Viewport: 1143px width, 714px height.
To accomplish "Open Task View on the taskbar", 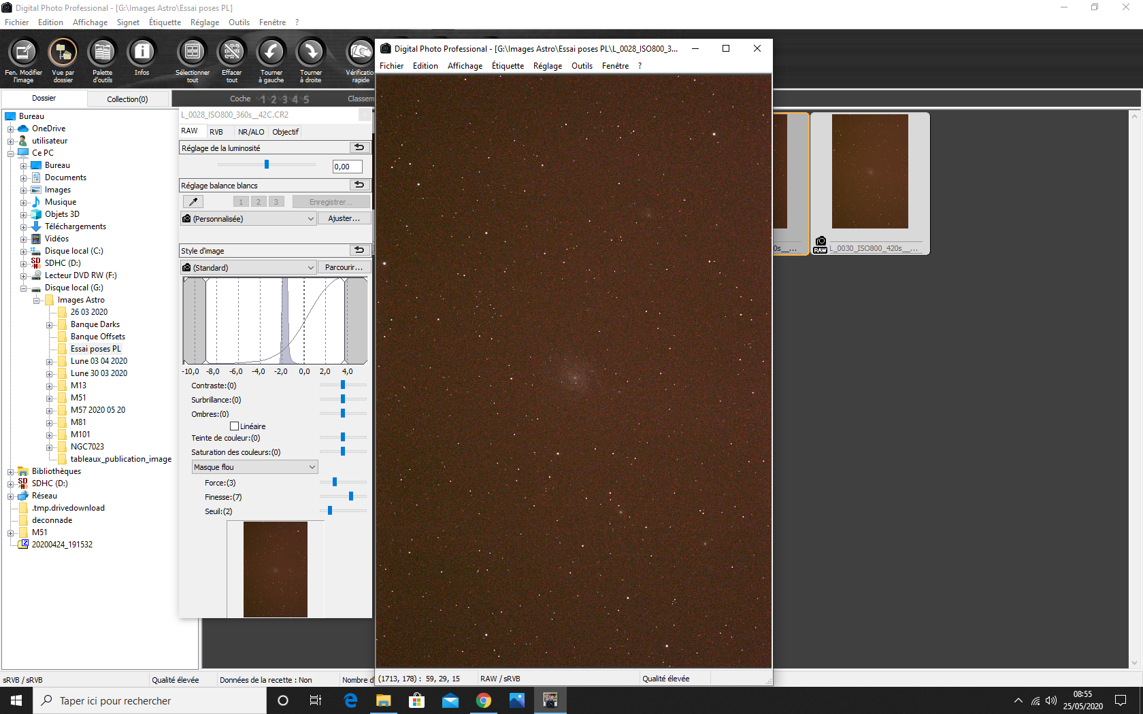I will point(316,700).
